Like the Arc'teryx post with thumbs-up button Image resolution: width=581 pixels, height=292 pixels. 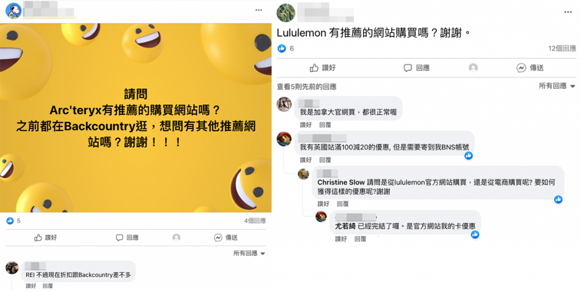pos(45,238)
